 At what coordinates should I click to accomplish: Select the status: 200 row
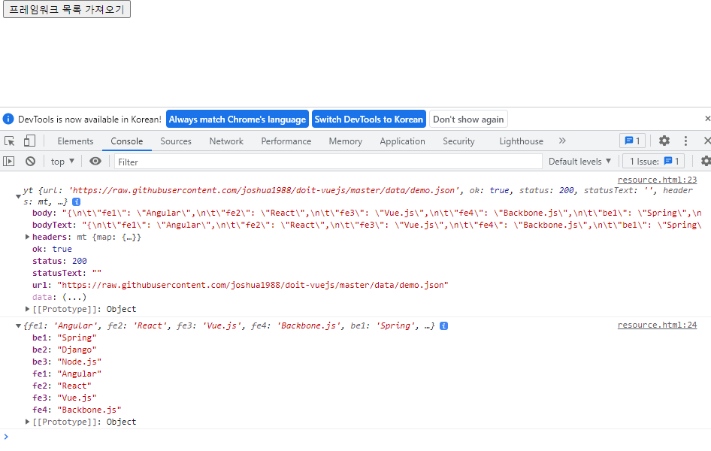point(59,261)
